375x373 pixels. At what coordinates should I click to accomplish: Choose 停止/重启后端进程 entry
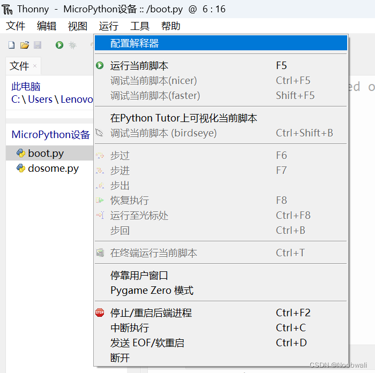click(221, 313)
